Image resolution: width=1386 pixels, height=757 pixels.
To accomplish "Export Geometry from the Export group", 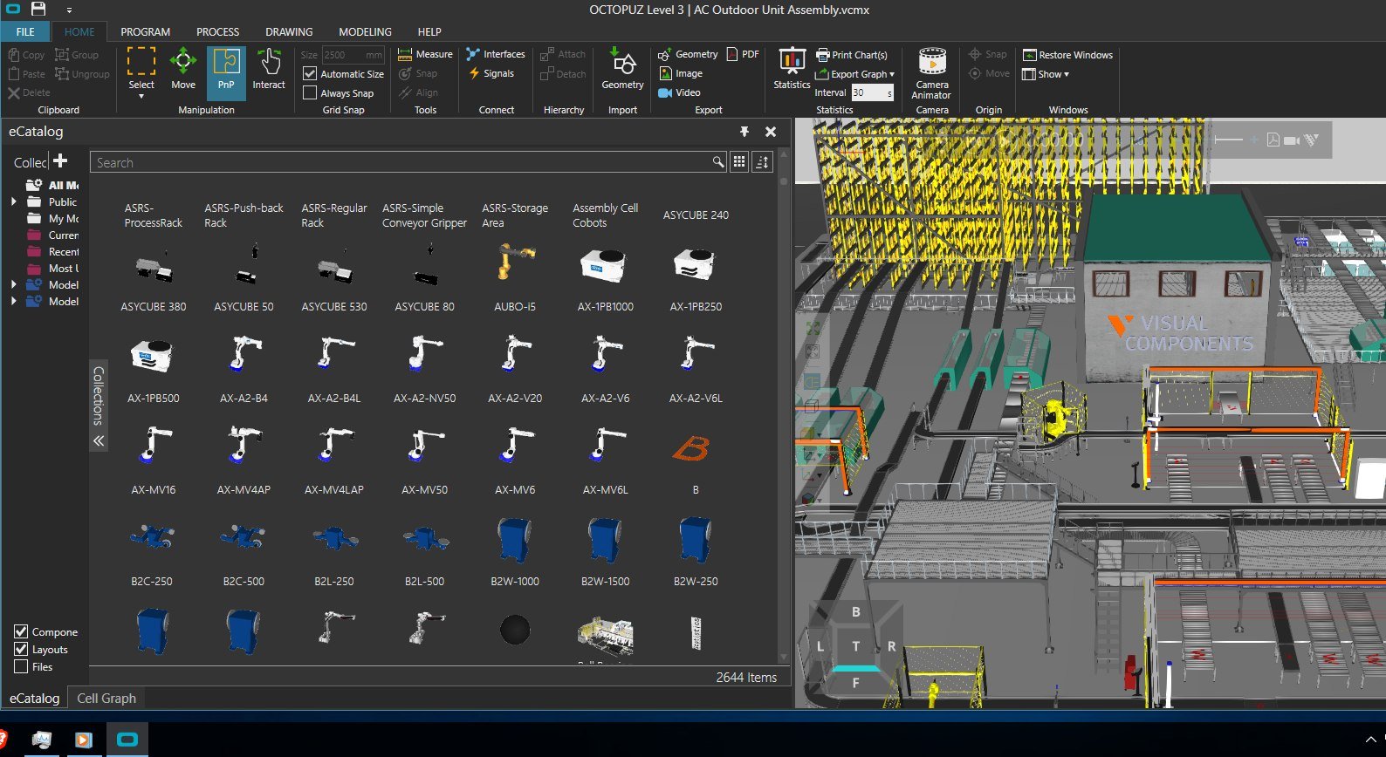I will [688, 54].
